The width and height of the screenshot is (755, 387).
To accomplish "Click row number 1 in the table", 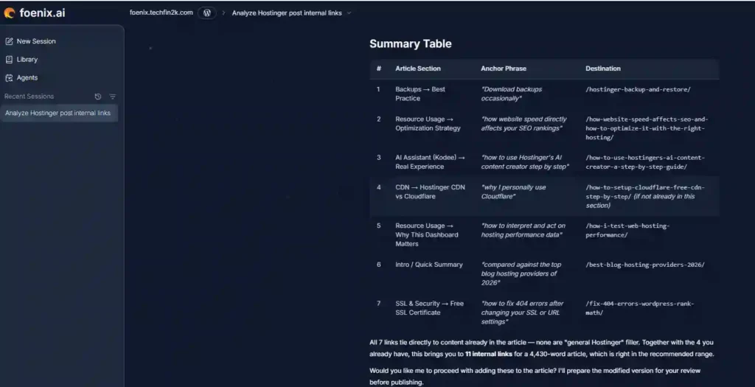I will click(x=378, y=89).
